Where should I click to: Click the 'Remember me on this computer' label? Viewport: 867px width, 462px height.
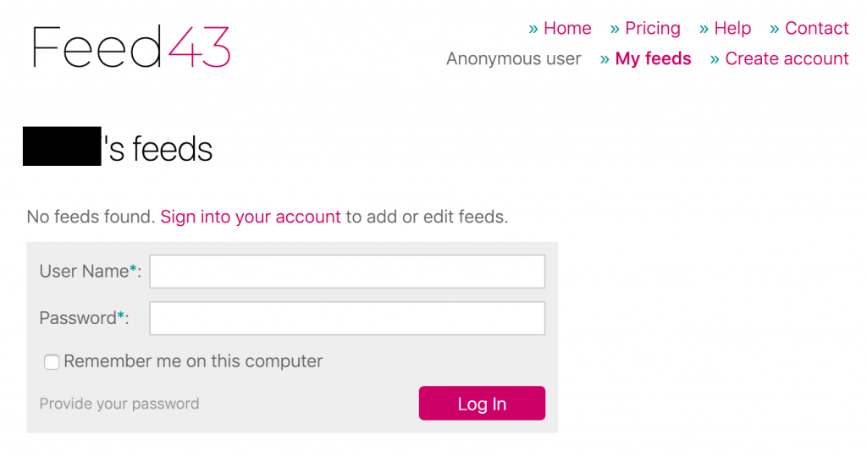click(193, 360)
